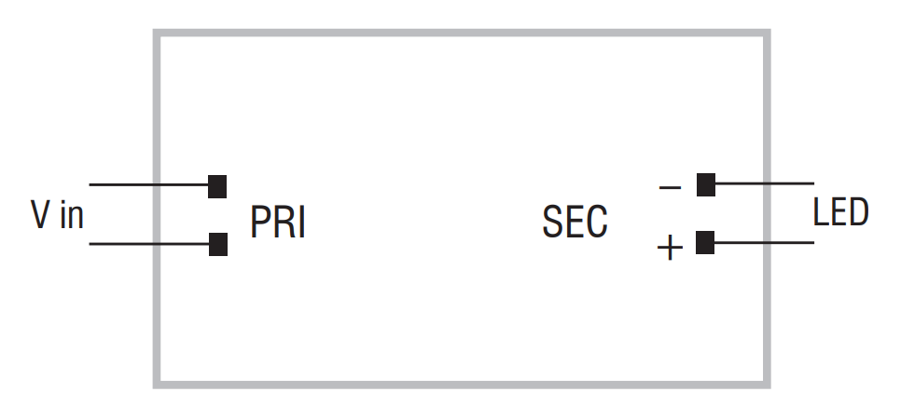The width and height of the screenshot is (901, 419).
Task: Select the positive secondary terminal square
Action: (705, 242)
